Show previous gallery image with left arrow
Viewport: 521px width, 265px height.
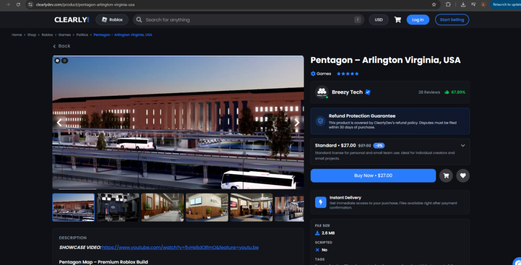(59, 122)
